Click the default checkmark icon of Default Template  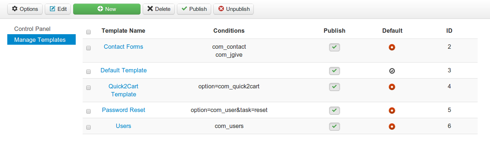(x=392, y=71)
